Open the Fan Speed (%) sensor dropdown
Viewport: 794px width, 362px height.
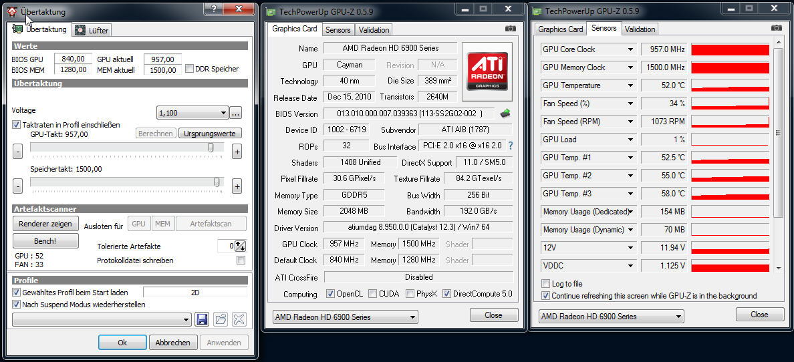[630, 104]
